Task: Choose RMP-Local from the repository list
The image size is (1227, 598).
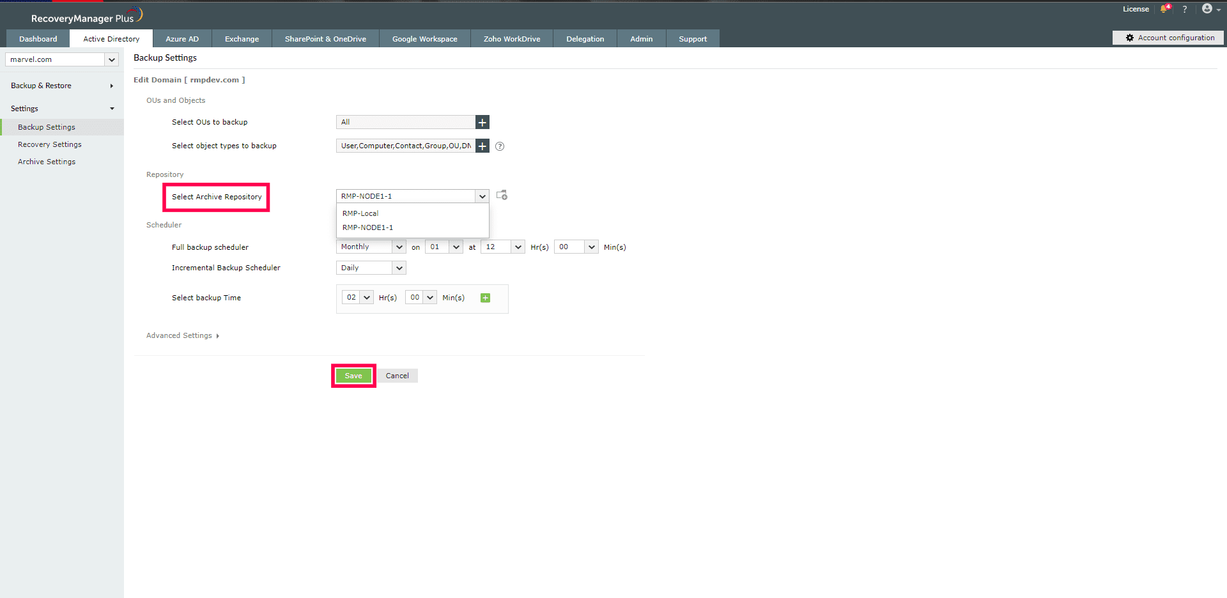Action: coord(413,213)
